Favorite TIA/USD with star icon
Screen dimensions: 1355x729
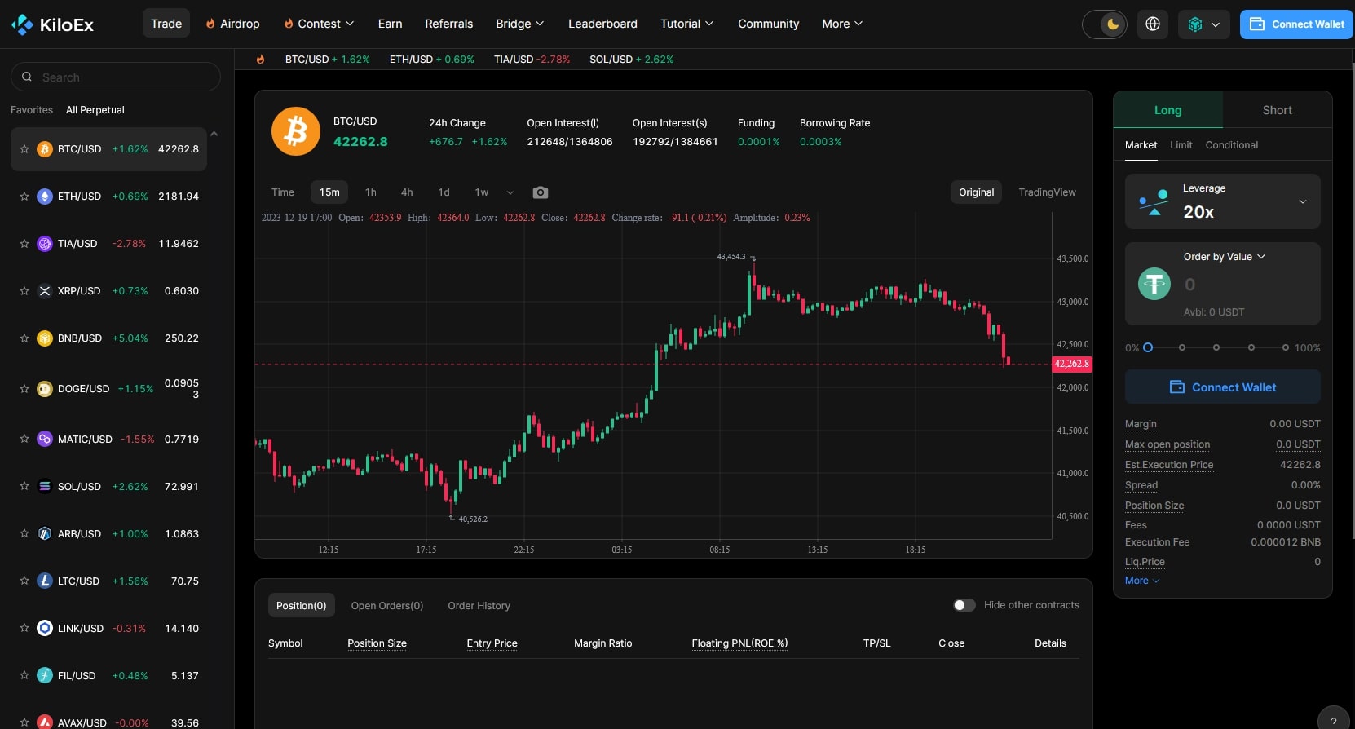(24, 244)
